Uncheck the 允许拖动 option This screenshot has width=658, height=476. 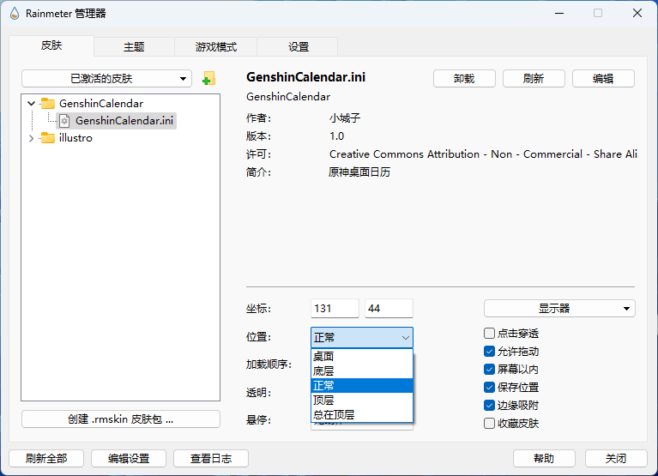click(489, 352)
